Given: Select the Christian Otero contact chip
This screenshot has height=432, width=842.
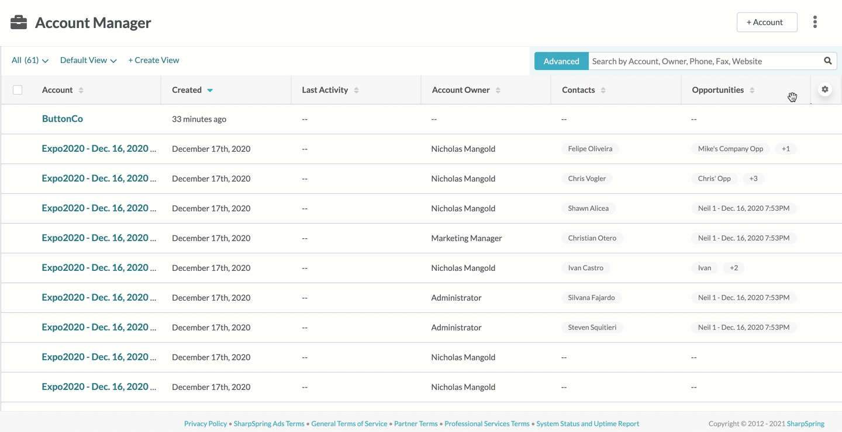Looking at the screenshot, I should point(592,238).
